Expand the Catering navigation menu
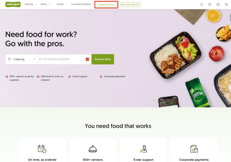 point(30,4)
